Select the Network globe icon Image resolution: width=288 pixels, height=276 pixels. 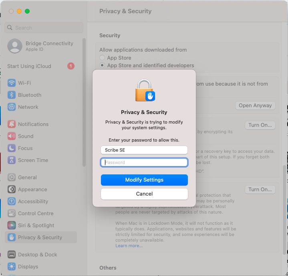pyautogui.click(x=12, y=107)
